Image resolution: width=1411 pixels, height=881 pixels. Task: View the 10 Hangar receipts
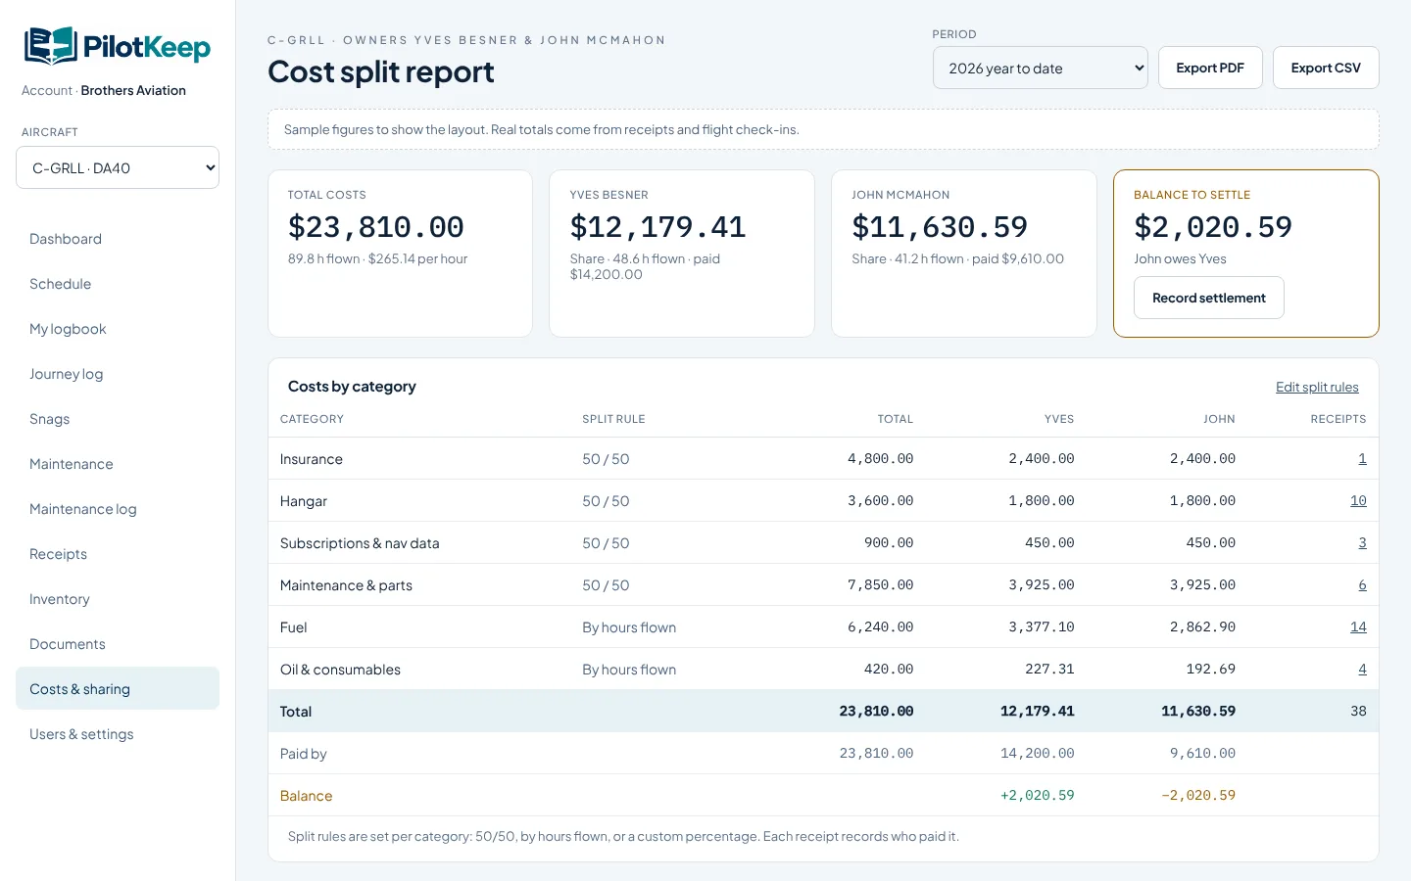click(1358, 500)
